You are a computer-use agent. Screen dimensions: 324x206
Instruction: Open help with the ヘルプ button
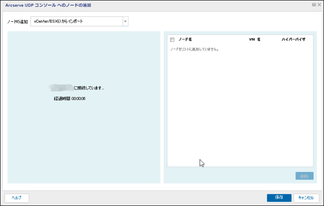[x=17, y=198]
